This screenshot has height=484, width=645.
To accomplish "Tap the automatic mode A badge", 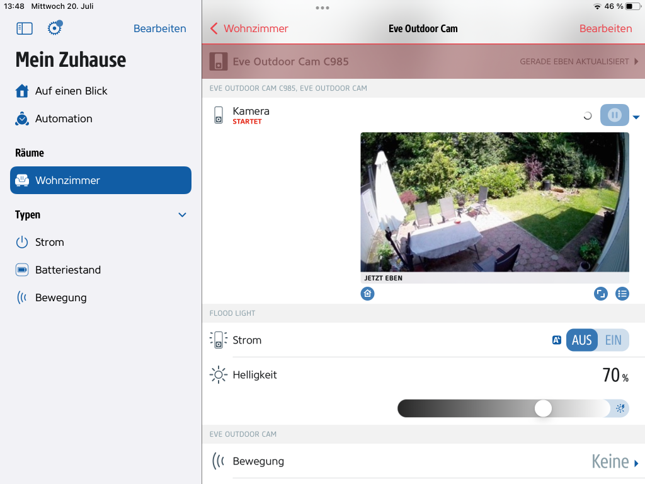I will point(556,340).
